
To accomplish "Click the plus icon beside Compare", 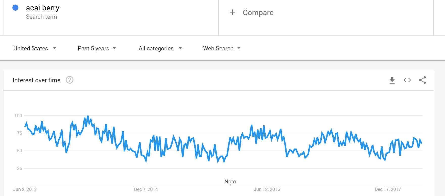I will point(232,12).
